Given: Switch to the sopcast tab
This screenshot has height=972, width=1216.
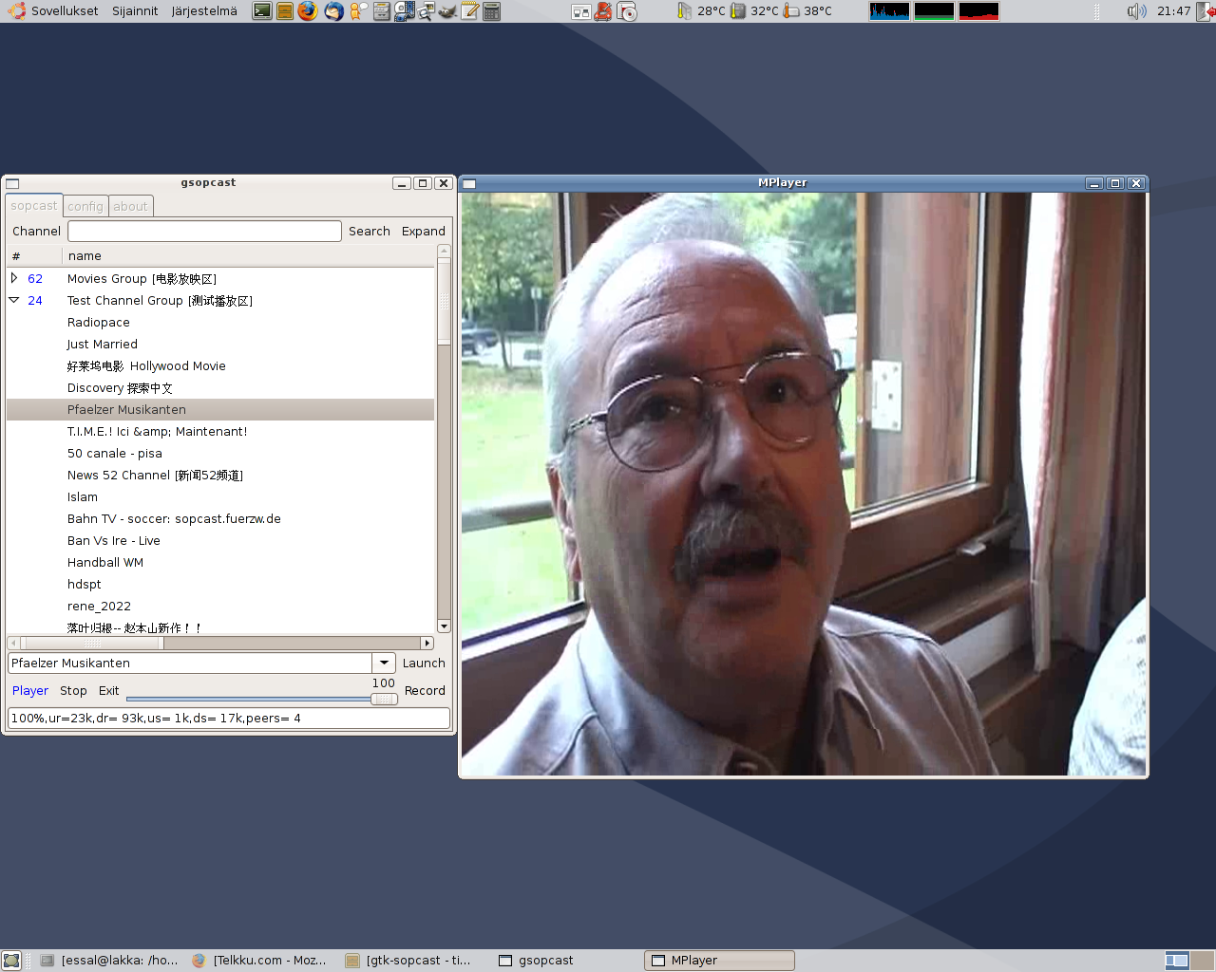Looking at the screenshot, I should [34, 206].
